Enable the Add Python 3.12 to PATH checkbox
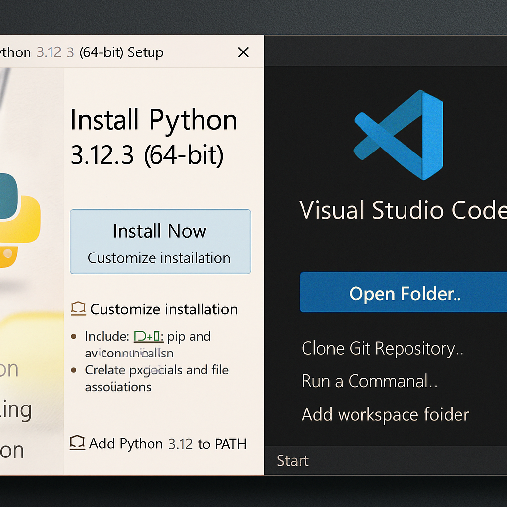 tap(77, 443)
